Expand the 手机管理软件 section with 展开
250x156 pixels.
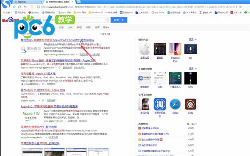[x=193, y=69]
